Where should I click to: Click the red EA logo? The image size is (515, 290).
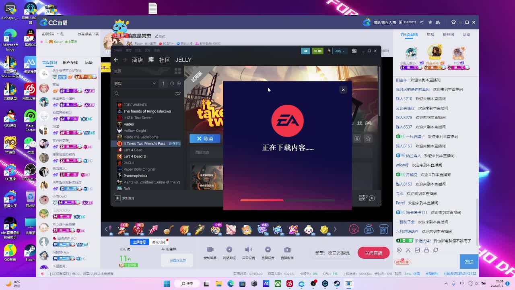coord(287,121)
